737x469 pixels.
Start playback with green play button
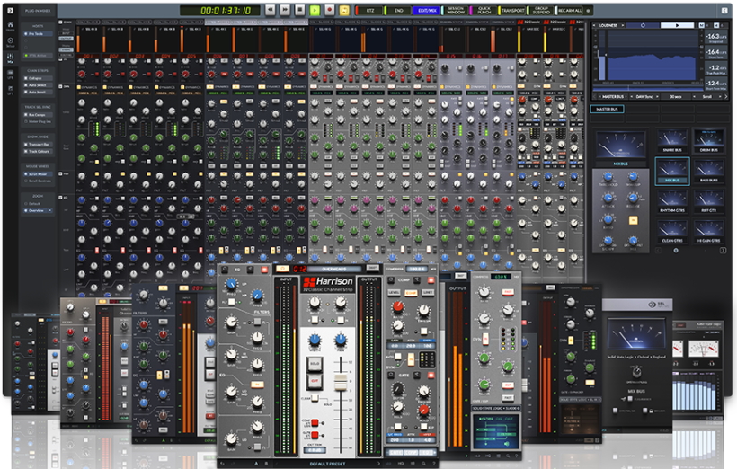[315, 10]
